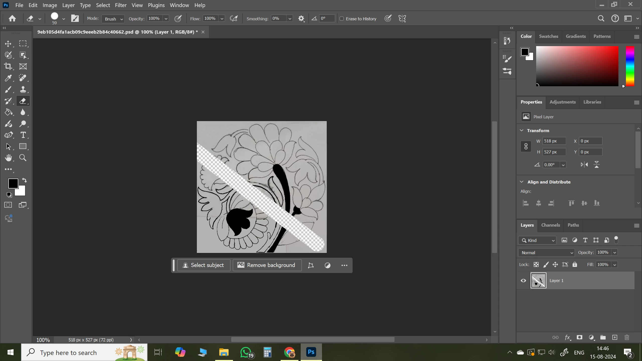This screenshot has height=361, width=642.
Task: Open the layer blend mode Normal dropdown
Action: point(546,253)
